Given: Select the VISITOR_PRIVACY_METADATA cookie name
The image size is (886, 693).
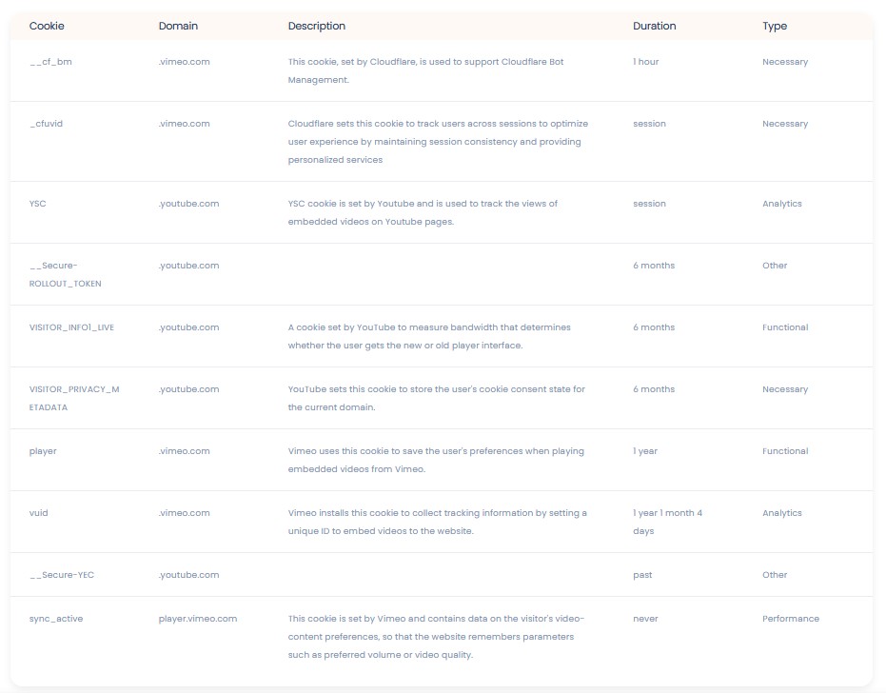Looking at the screenshot, I should point(74,398).
